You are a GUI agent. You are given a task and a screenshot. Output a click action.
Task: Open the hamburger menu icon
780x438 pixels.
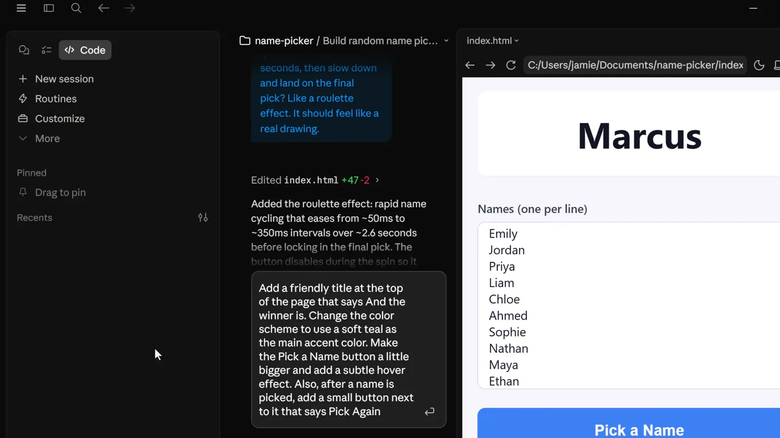coord(21,8)
